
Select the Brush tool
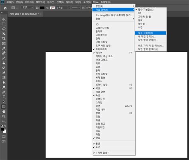tap(4, 58)
